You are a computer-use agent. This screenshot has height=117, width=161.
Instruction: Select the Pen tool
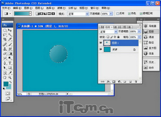point(5,63)
